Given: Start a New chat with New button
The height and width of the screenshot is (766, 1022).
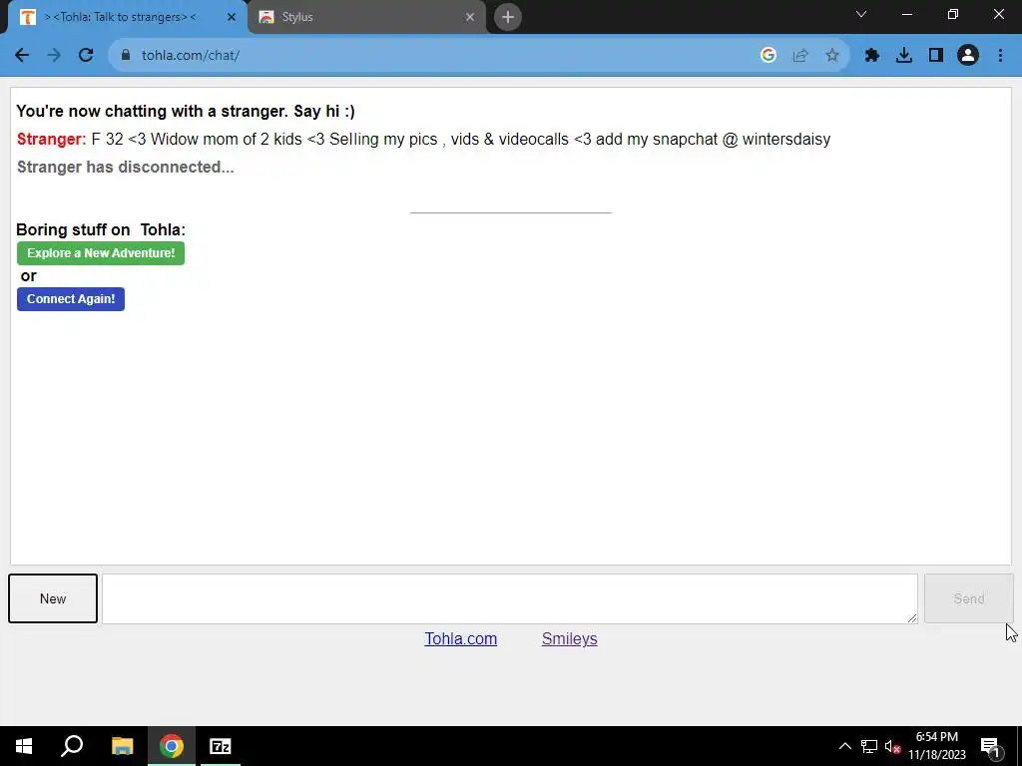Looking at the screenshot, I should point(53,598).
